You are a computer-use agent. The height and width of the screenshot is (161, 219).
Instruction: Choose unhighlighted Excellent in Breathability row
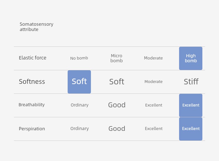point(154,105)
